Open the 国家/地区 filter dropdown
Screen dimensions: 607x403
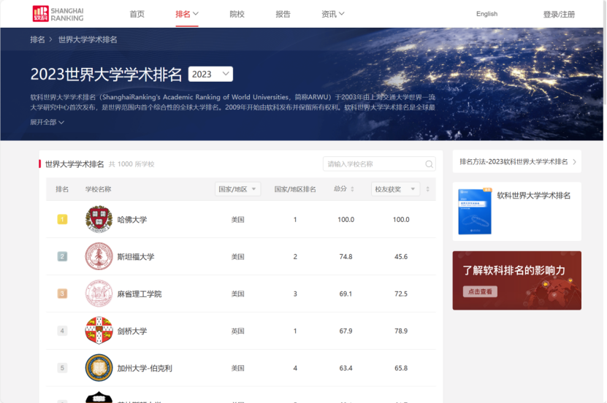point(237,189)
